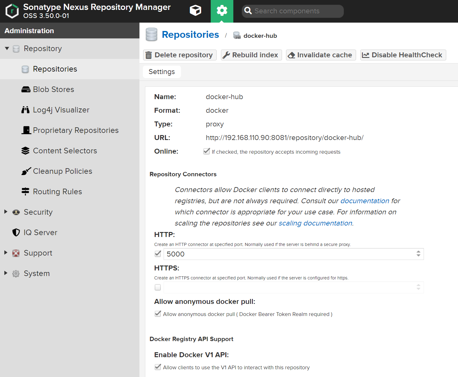Follow the scaling documentation link

coord(315,223)
